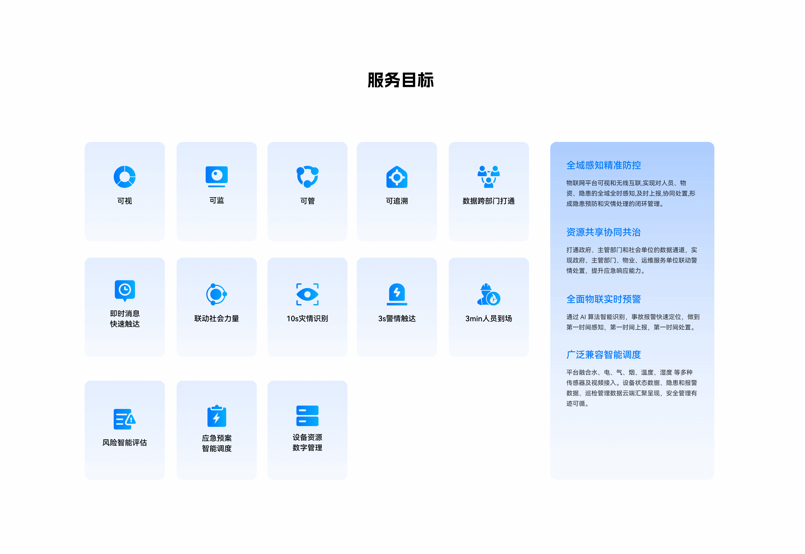Select the 应急预案 智能调度 label

click(217, 443)
